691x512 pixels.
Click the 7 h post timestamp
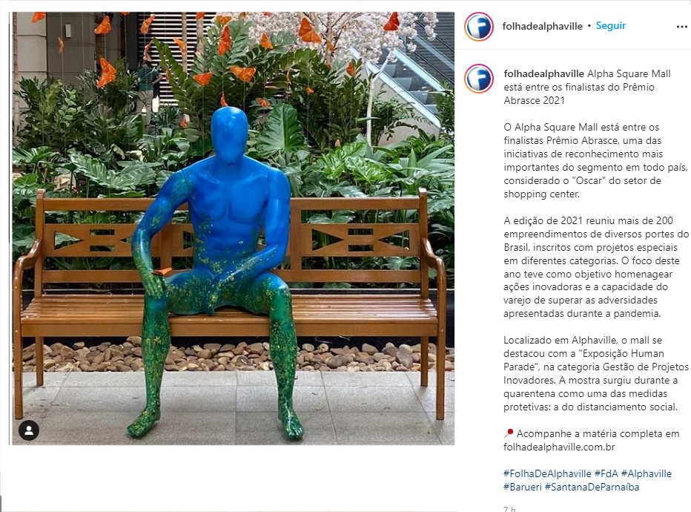(x=509, y=509)
